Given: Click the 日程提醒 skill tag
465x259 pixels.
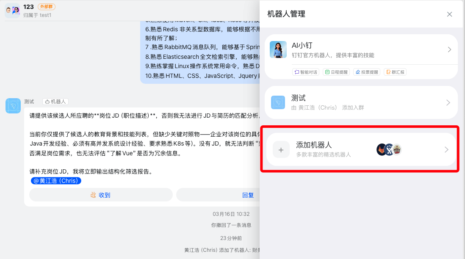Looking at the screenshot, I should [x=336, y=72].
